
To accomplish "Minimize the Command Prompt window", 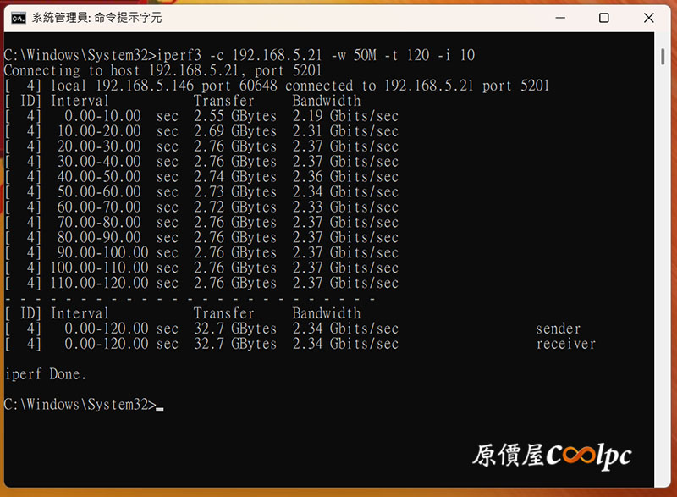I will [560, 18].
